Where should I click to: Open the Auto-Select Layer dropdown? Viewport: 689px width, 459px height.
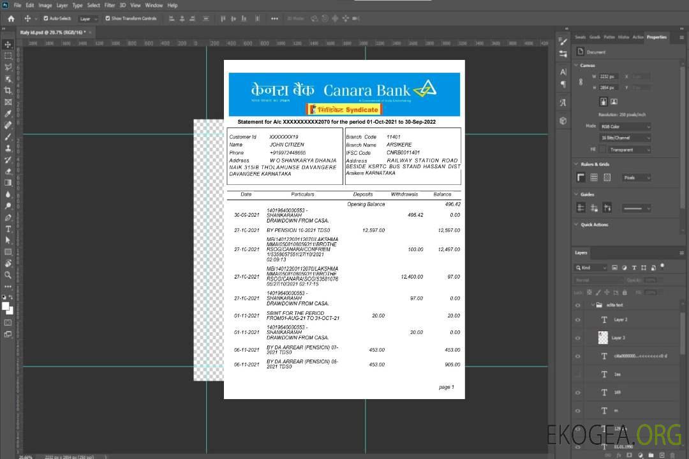click(88, 18)
